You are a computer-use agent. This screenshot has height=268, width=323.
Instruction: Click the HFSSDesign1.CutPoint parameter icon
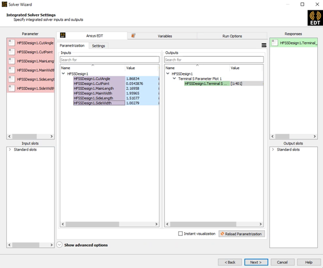(x=11, y=52)
